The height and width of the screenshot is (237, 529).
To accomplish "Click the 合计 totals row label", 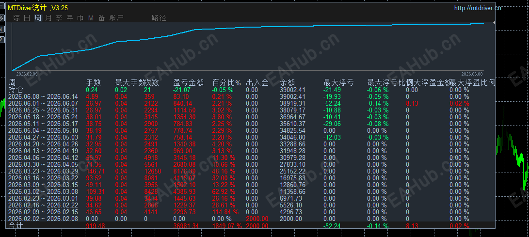I will tap(16, 226).
